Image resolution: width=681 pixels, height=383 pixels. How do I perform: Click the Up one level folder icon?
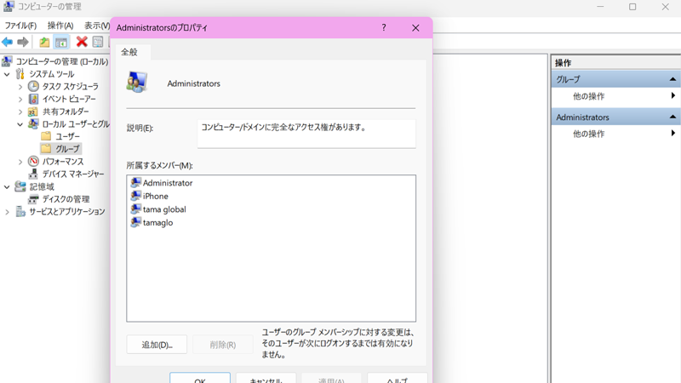(44, 42)
